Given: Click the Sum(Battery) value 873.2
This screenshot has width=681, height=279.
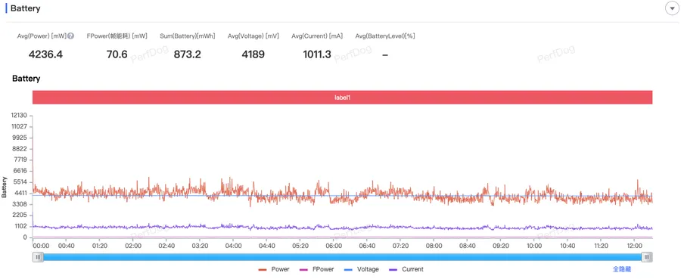Looking at the screenshot, I should pos(187,54).
